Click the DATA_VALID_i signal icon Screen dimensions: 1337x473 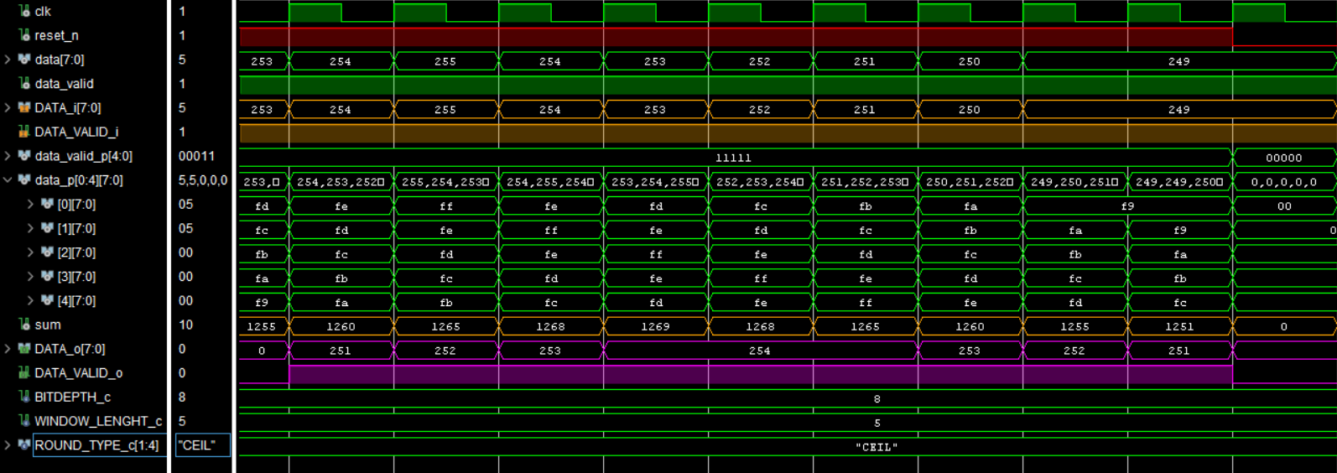24,132
